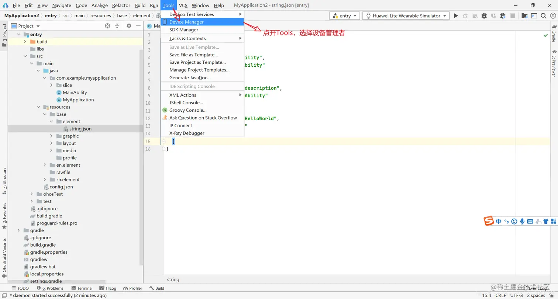Hide the Project panel with minus icon
558x299 pixels.
coord(138,26)
